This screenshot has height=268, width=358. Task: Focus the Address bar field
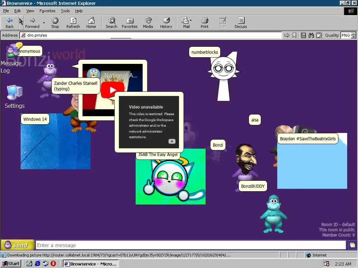151,35
